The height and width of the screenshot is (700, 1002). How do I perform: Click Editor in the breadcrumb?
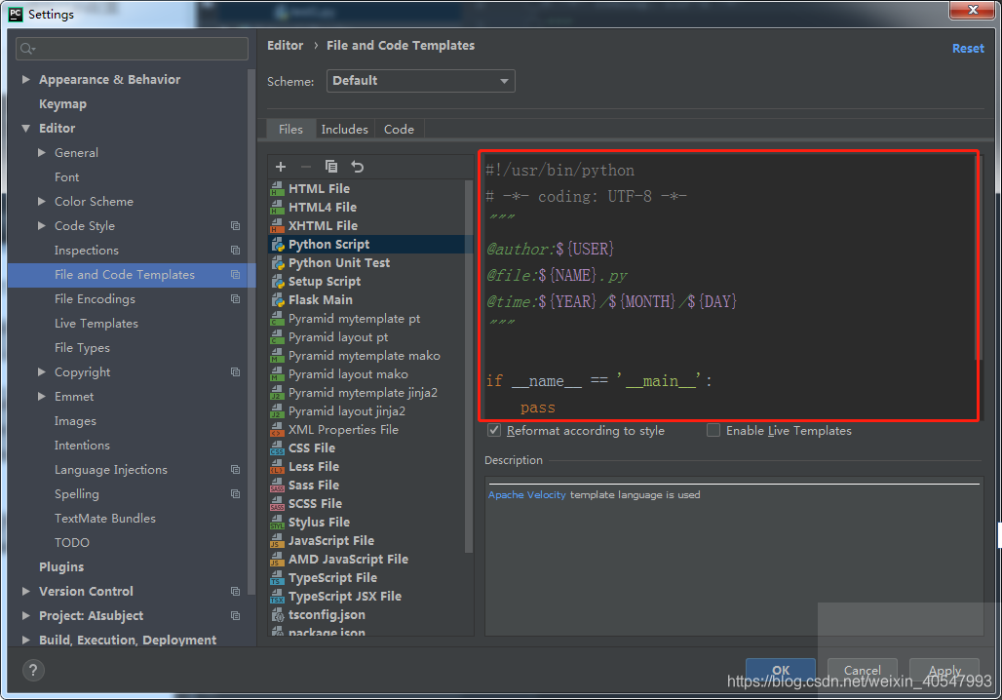285,46
